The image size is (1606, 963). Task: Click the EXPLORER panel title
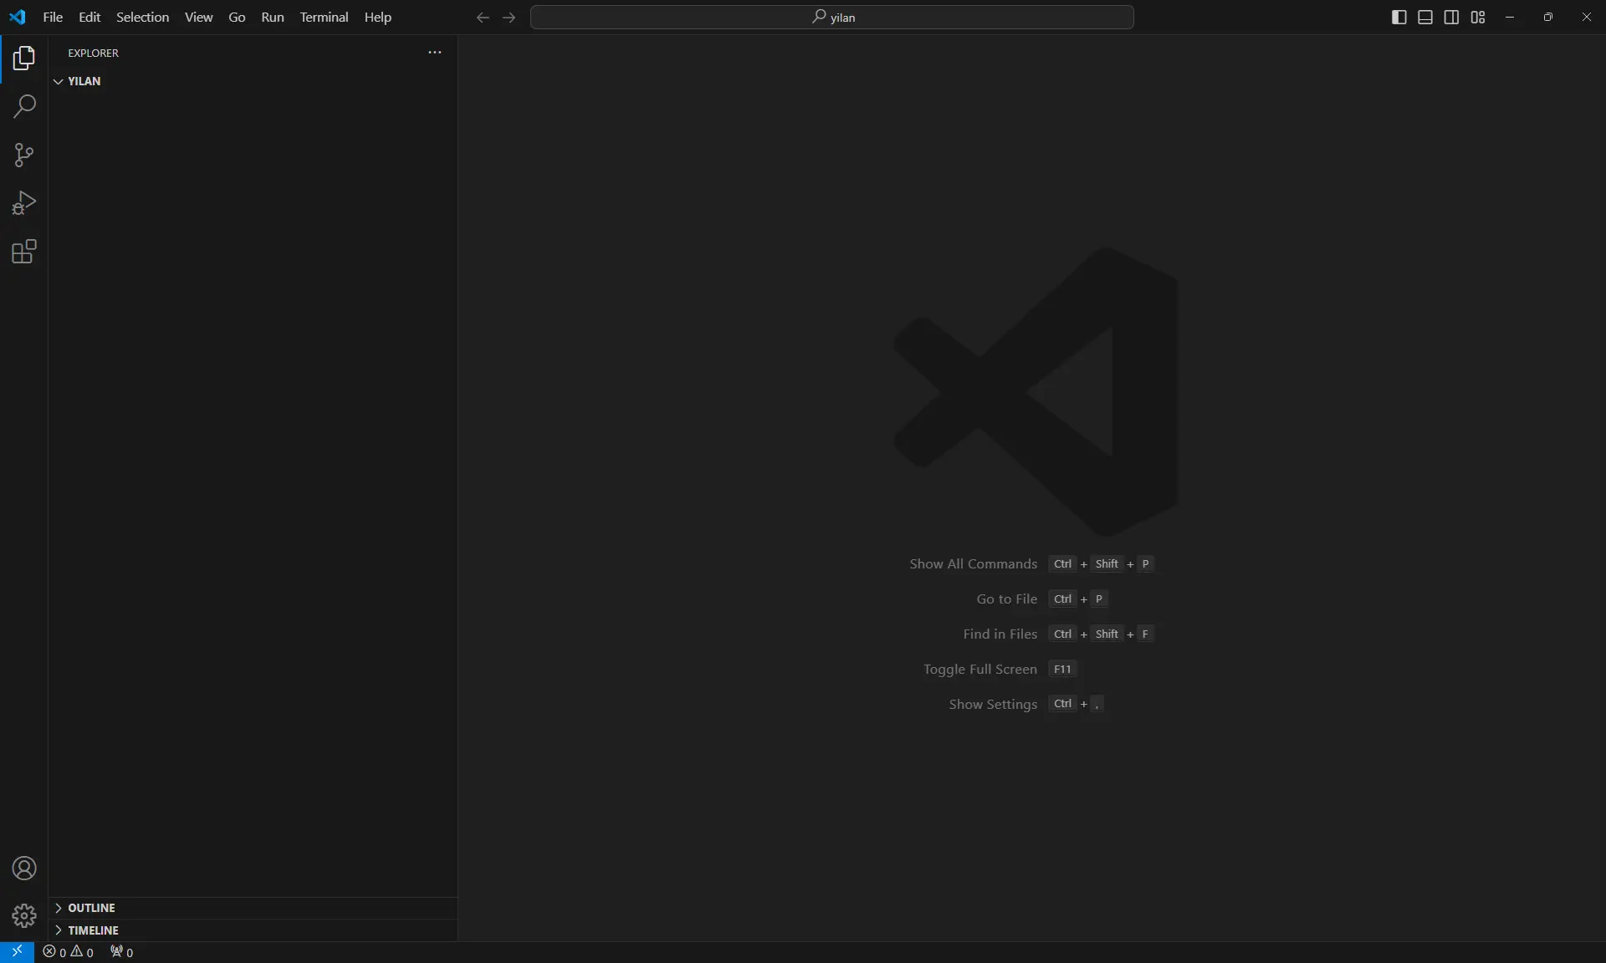pyautogui.click(x=94, y=53)
